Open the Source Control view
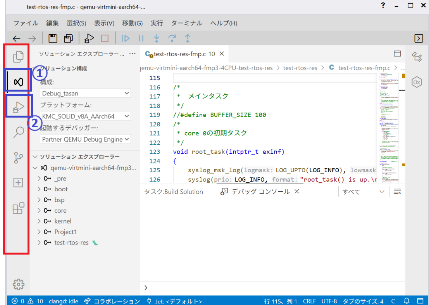 tap(18, 158)
